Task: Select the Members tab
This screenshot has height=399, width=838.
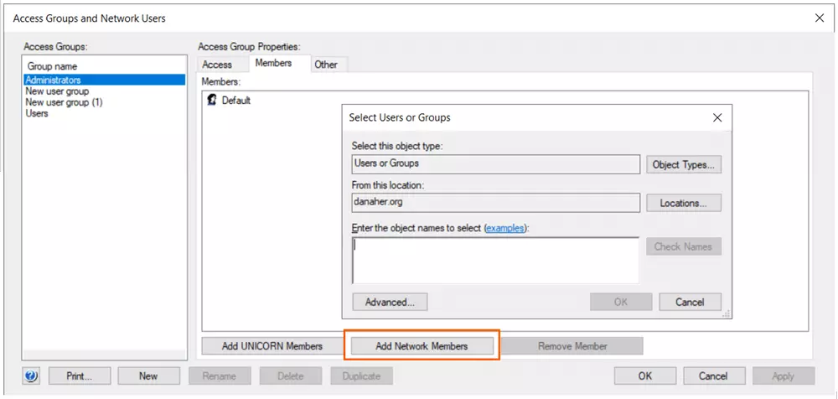Action: coord(273,64)
